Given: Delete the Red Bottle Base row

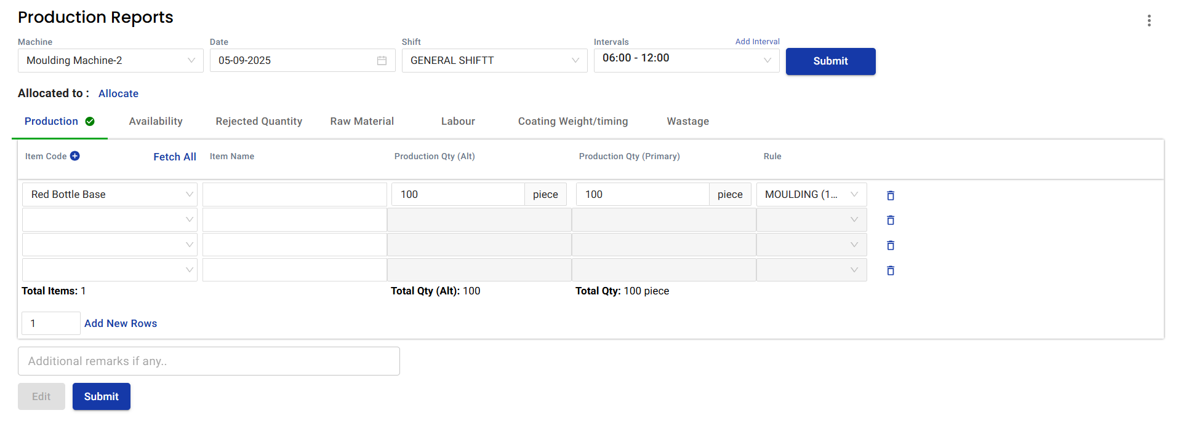Looking at the screenshot, I should click(890, 195).
